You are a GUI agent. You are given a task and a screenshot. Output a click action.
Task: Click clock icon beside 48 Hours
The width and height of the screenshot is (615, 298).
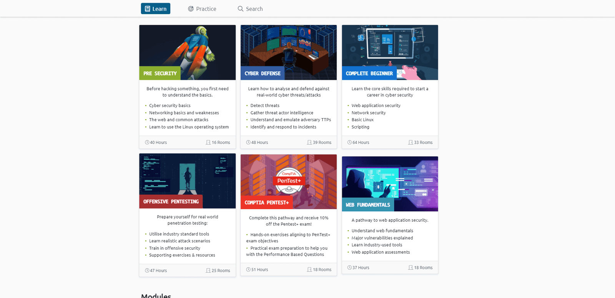[x=248, y=142]
